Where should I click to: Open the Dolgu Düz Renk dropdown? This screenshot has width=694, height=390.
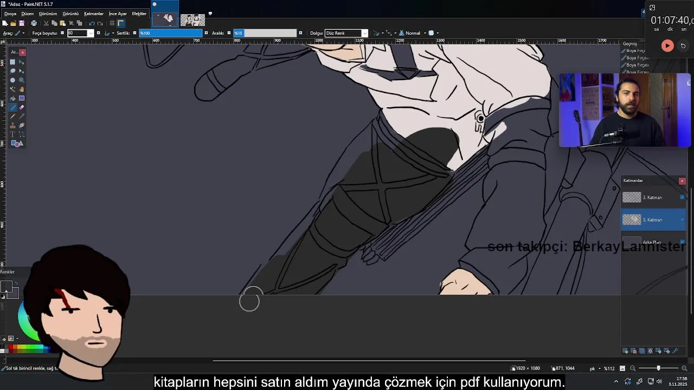pos(346,33)
